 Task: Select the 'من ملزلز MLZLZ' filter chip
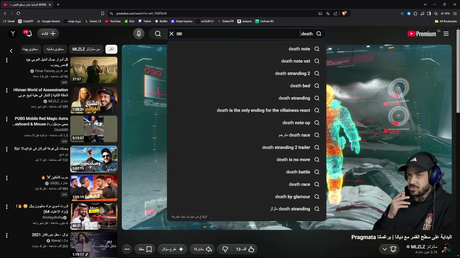tap(86, 49)
